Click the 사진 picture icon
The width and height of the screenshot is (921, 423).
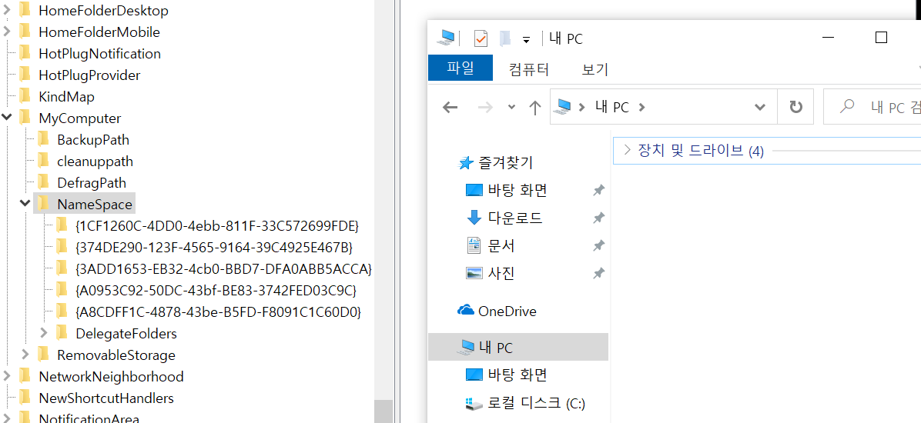[474, 273]
